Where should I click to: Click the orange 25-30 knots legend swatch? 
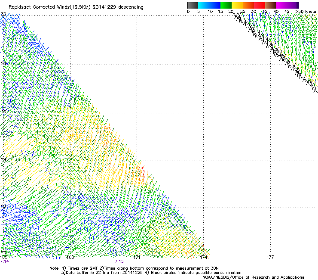[248, 5]
